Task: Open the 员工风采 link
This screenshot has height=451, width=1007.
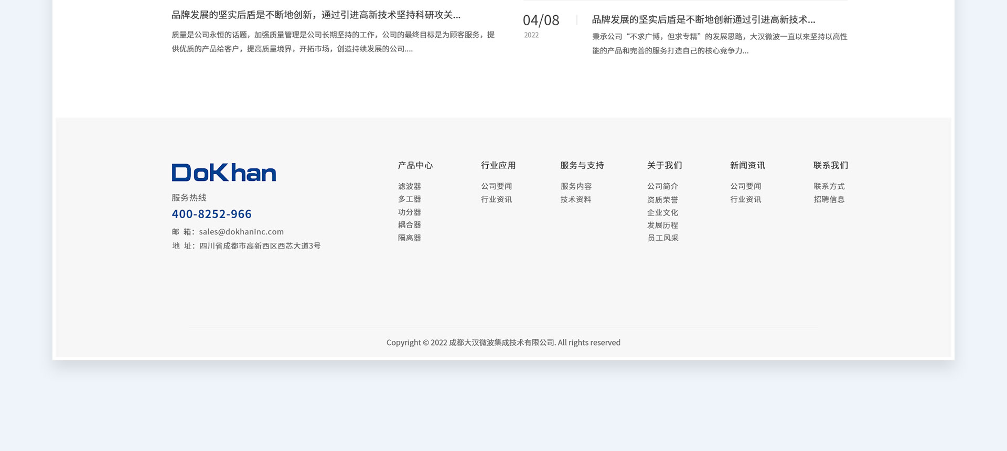Action: point(662,238)
